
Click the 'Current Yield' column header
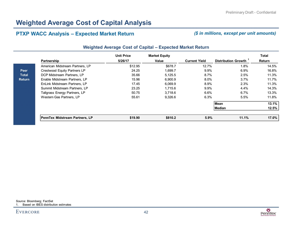(x=195, y=61)
